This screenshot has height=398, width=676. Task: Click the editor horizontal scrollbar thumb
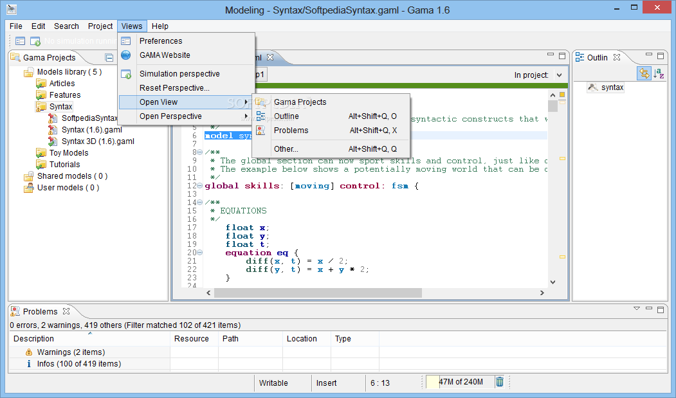[318, 293]
